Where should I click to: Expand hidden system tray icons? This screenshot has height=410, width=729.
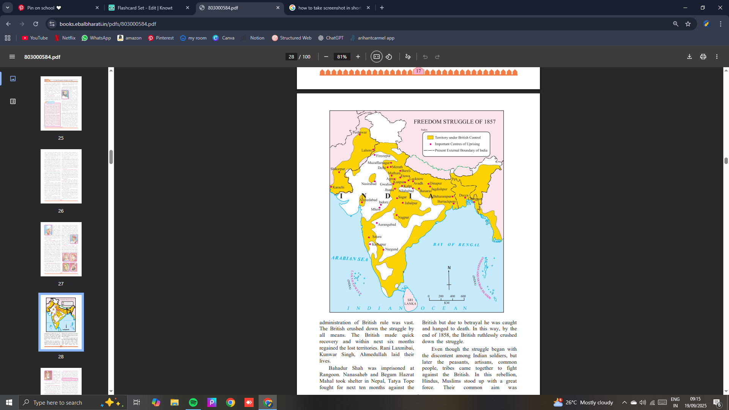pos(624,402)
